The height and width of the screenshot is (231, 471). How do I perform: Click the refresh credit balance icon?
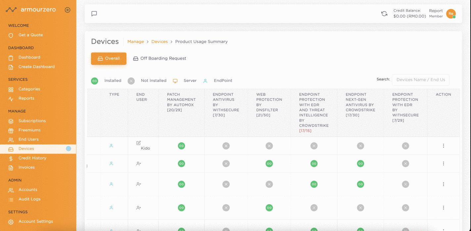(384, 14)
